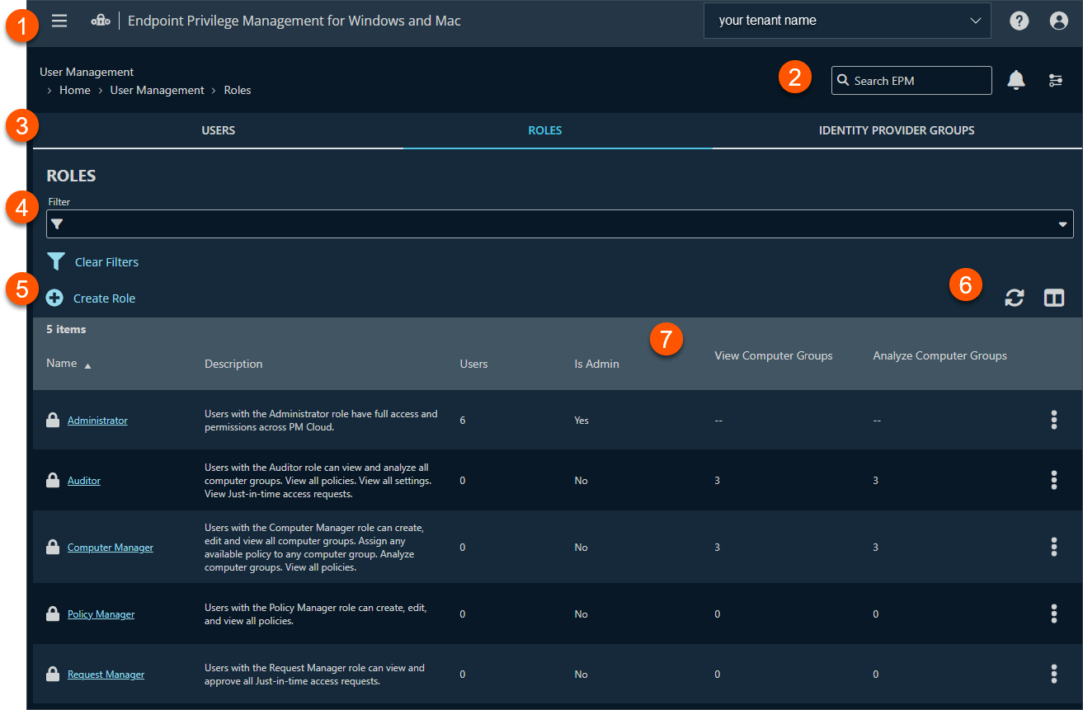1083x710 pixels.
Task: Click the Yes value in Administrator row
Action: click(x=582, y=421)
